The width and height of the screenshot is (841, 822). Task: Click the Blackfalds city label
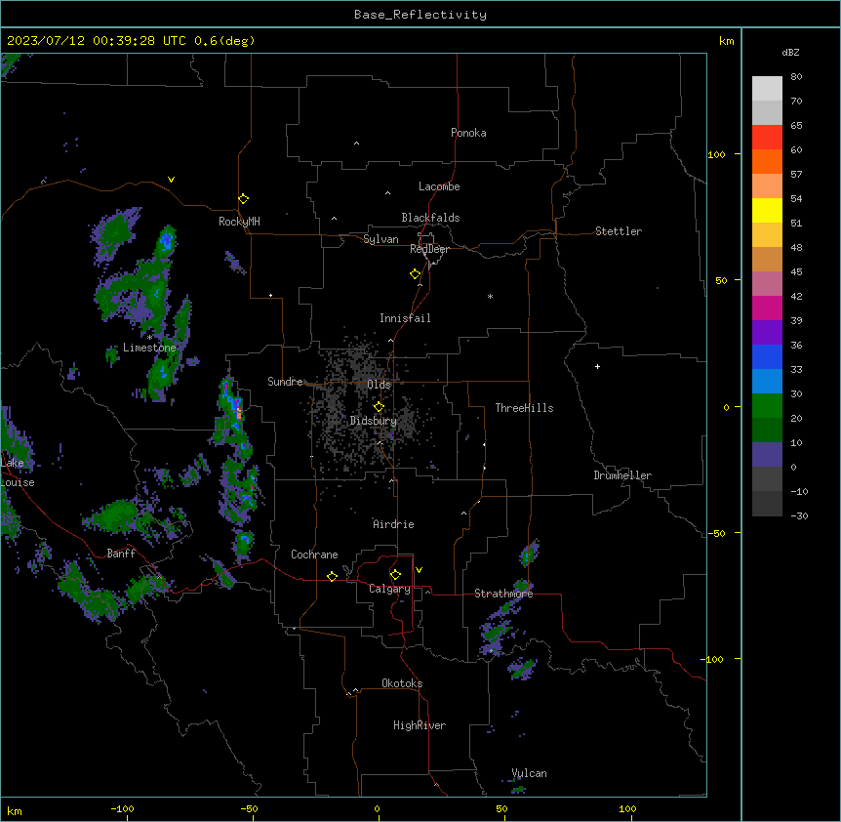click(x=430, y=218)
